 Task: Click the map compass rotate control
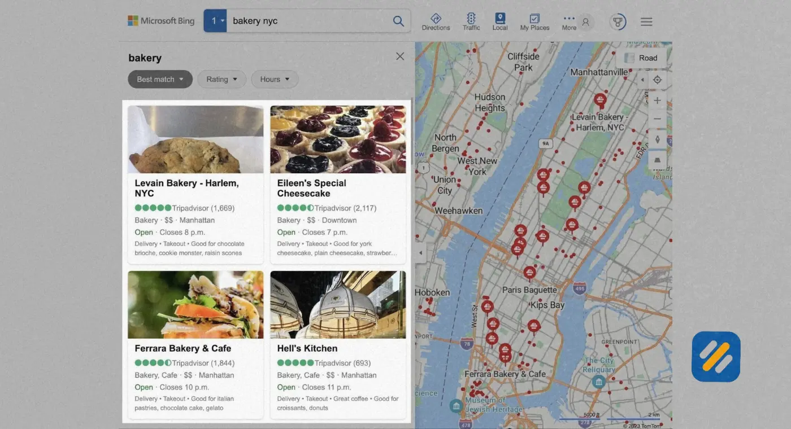coord(657,139)
